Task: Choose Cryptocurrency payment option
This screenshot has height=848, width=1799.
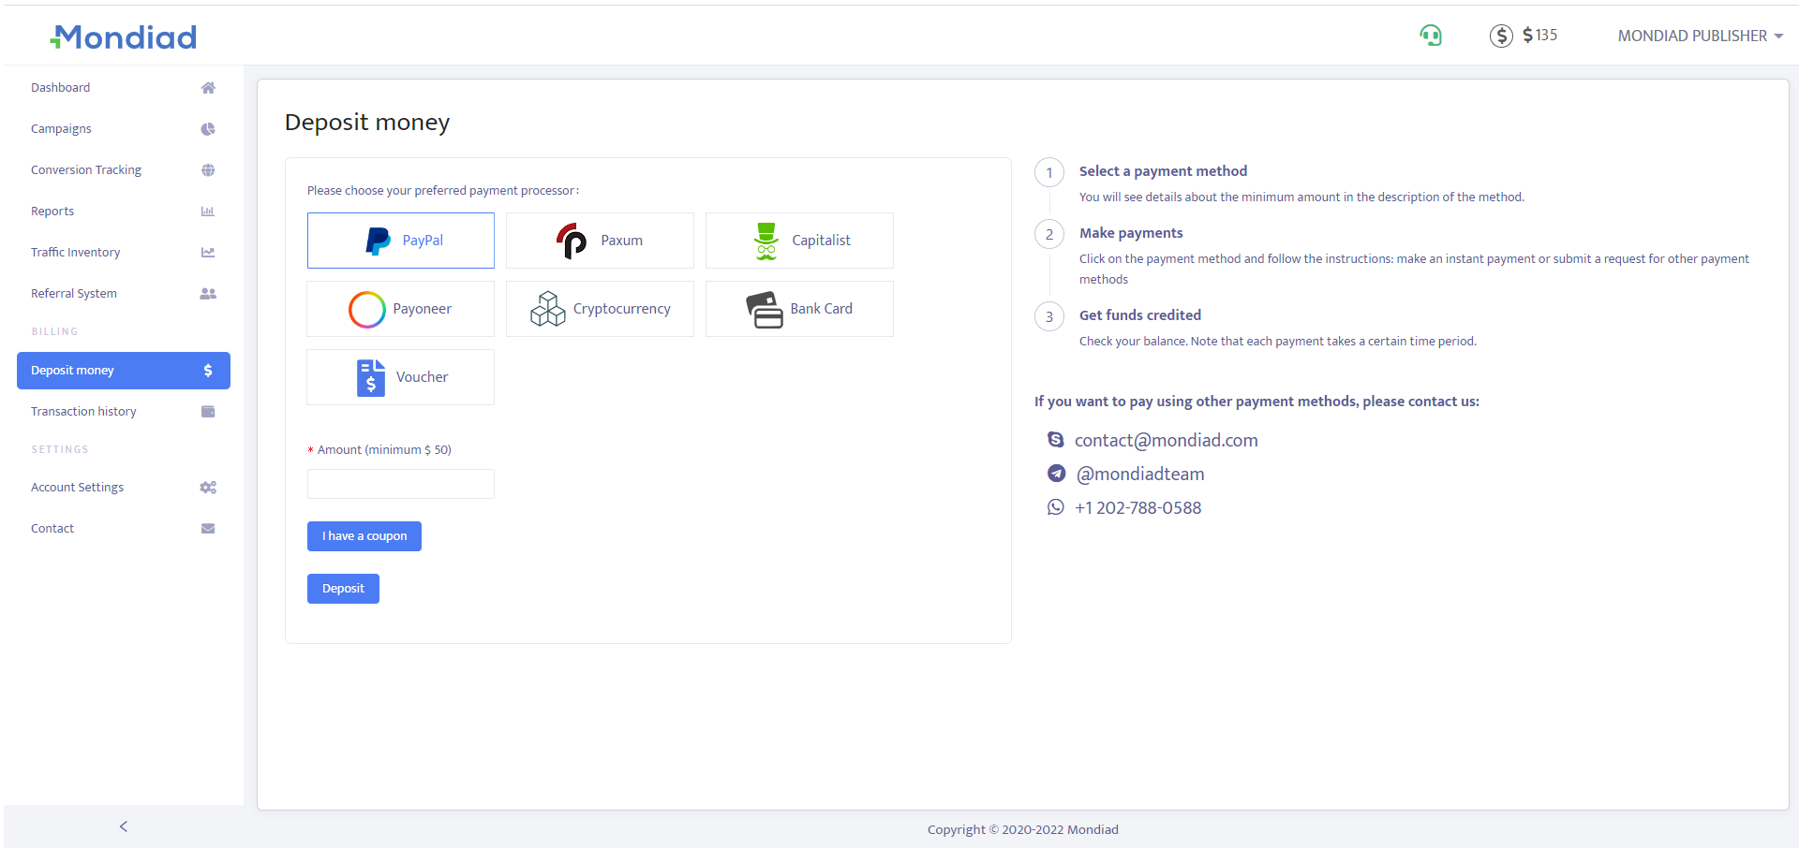Action: click(600, 309)
